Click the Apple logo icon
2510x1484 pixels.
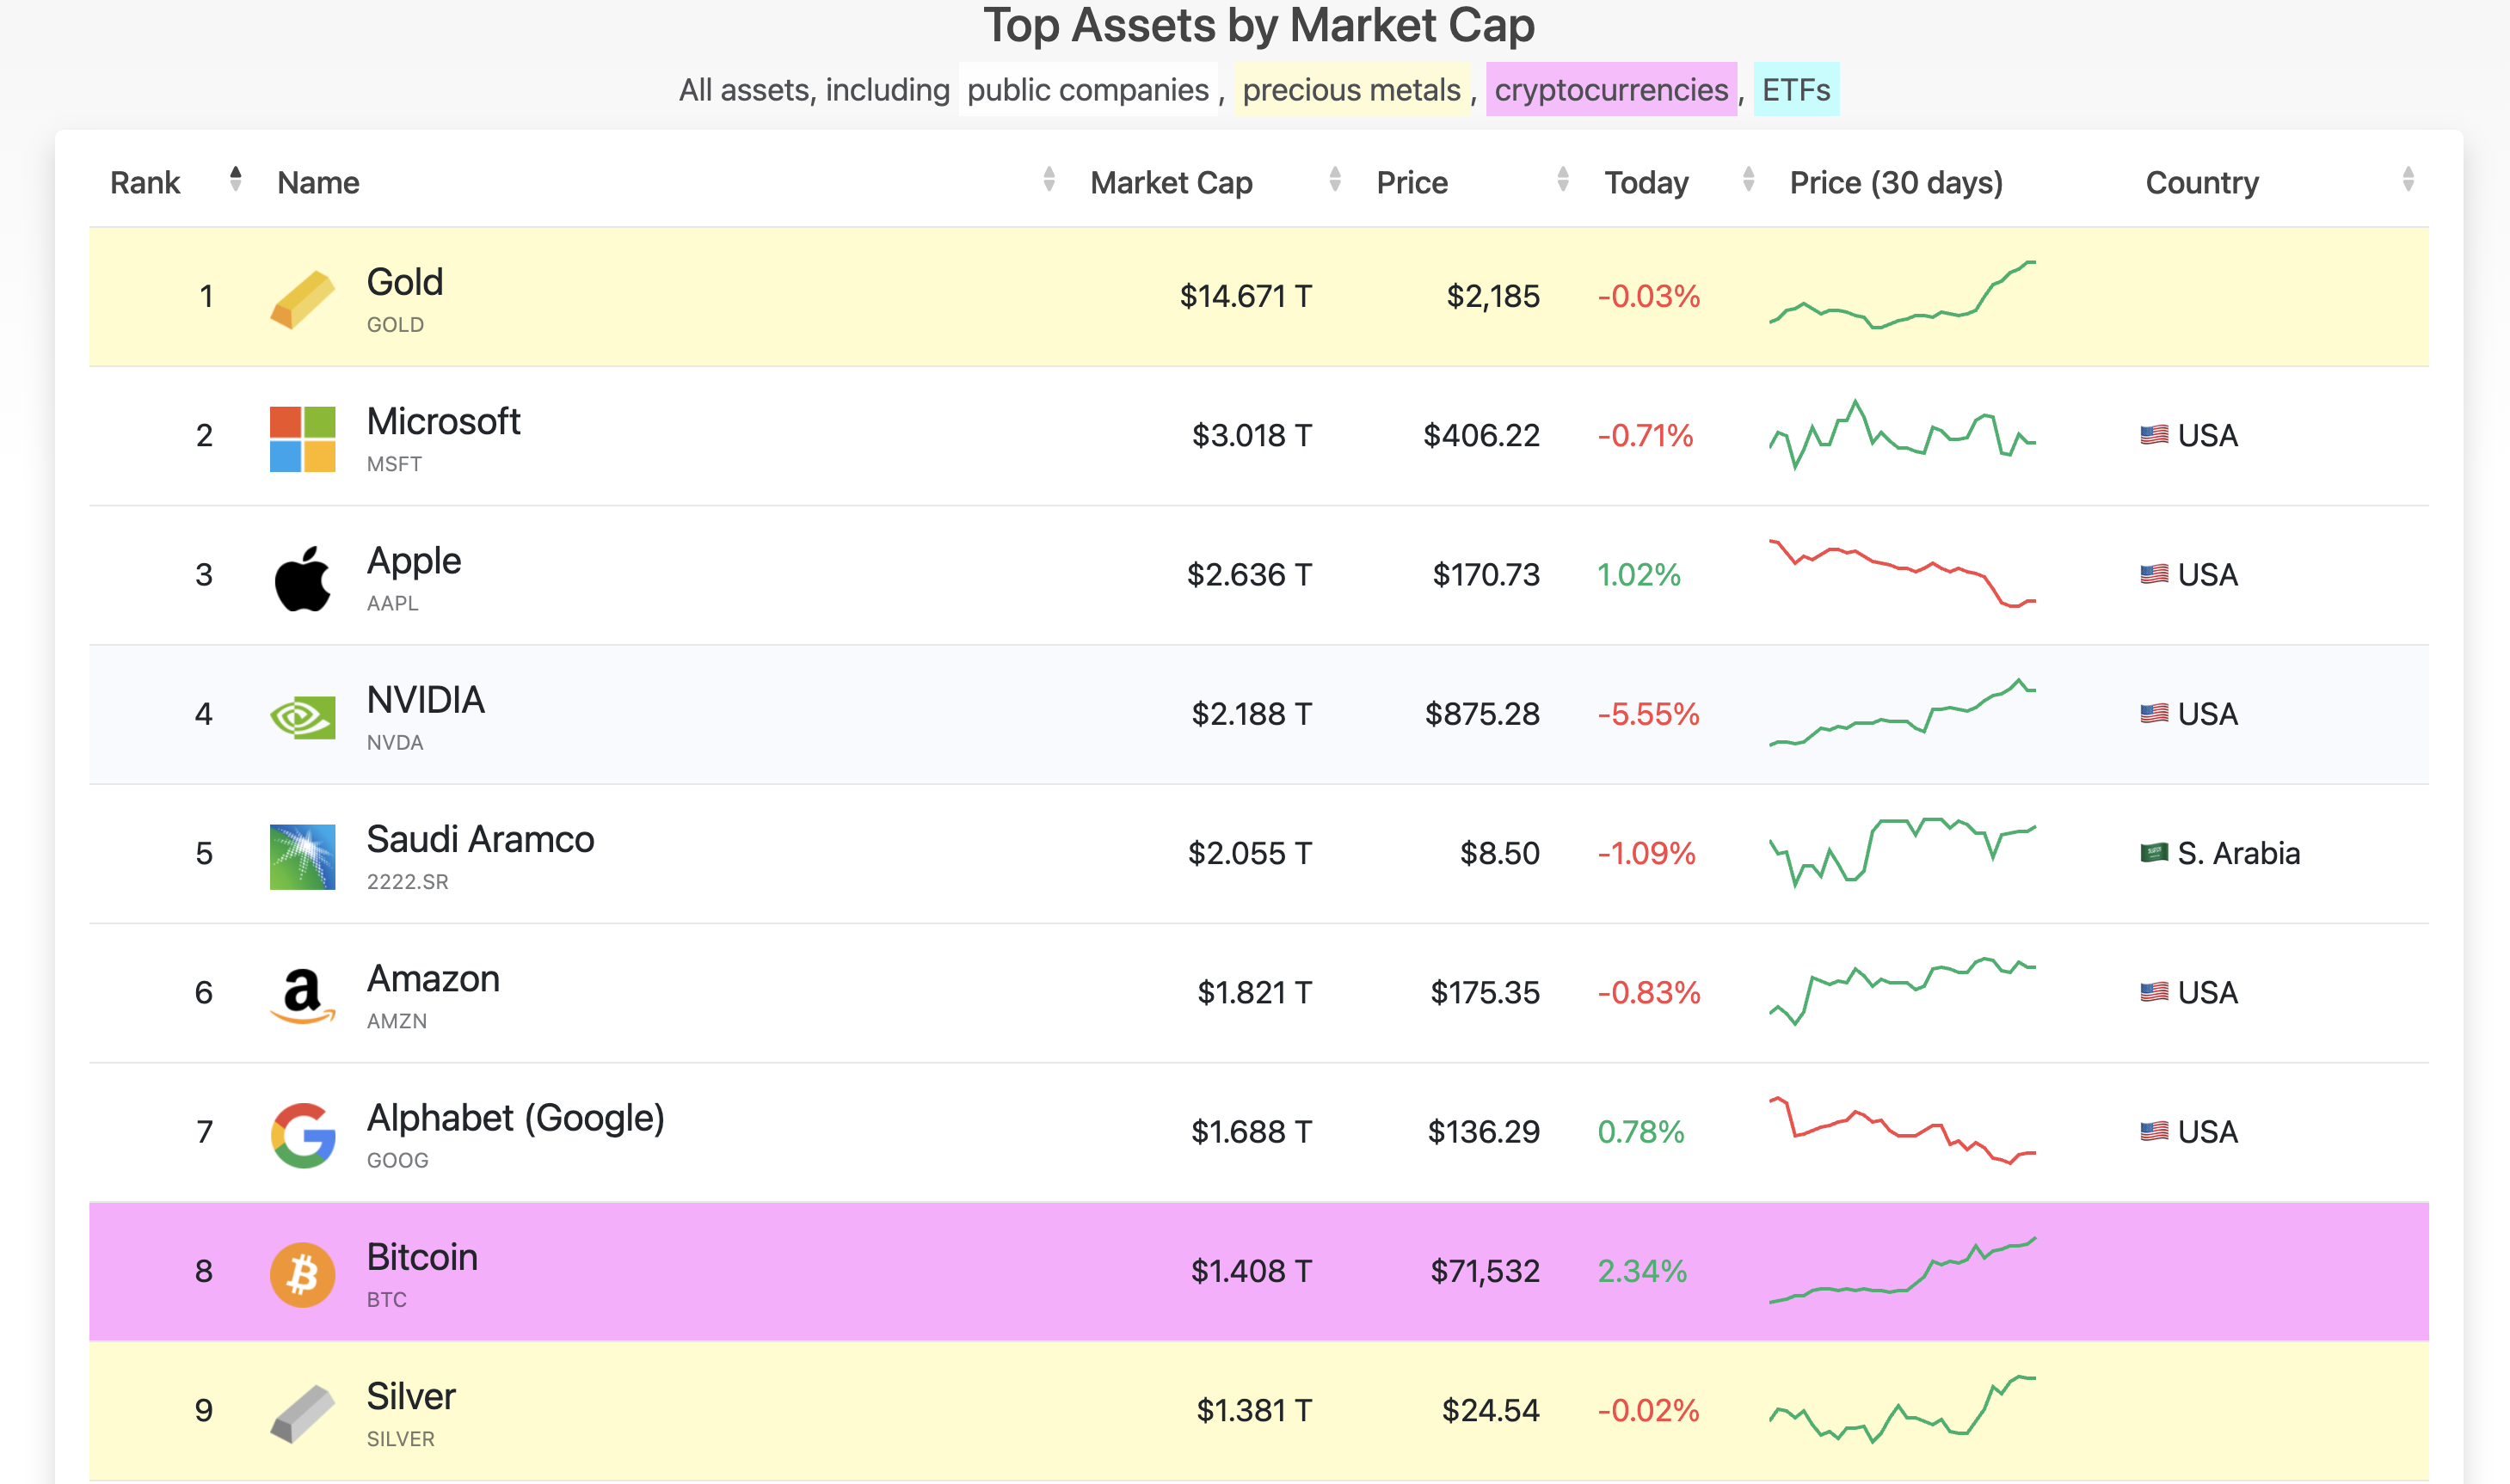pos(302,578)
